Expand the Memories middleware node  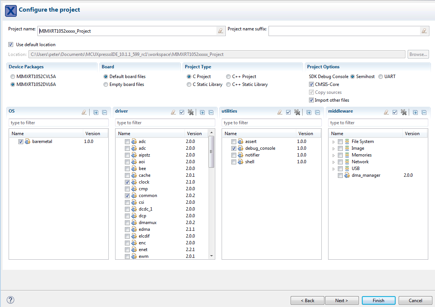pos(333,155)
